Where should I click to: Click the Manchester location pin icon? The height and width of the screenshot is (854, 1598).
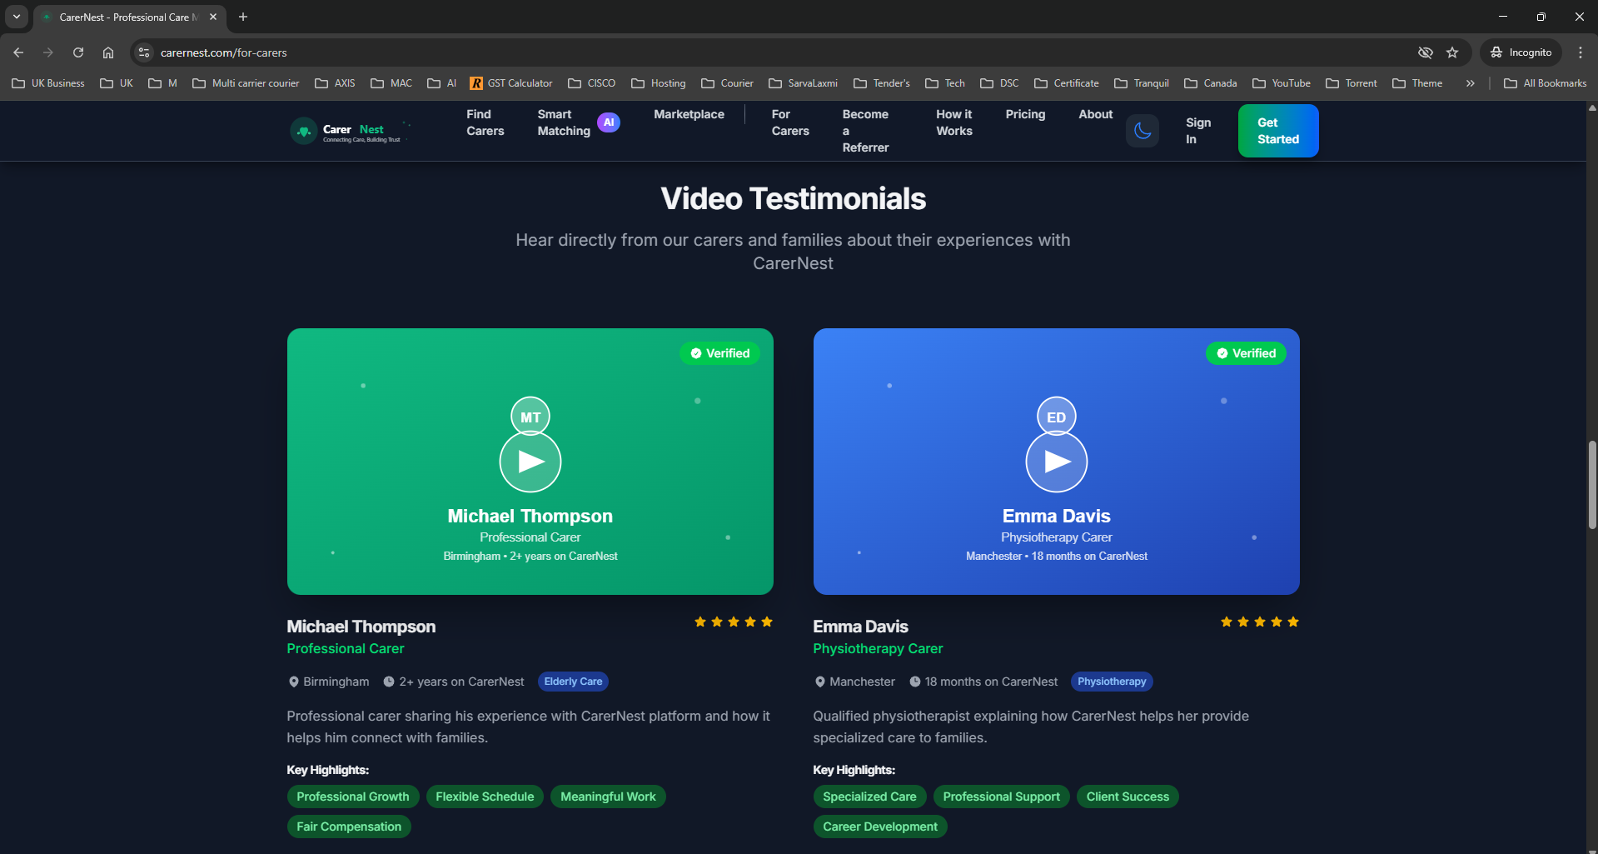819,682
